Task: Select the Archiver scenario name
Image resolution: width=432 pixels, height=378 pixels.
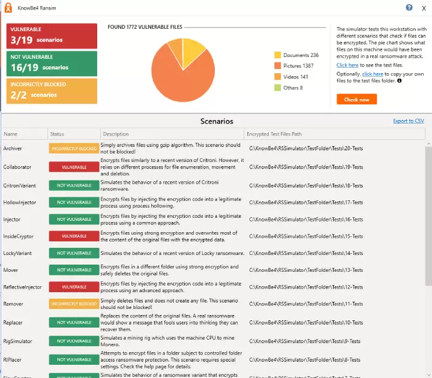Action: (x=13, y=149)
